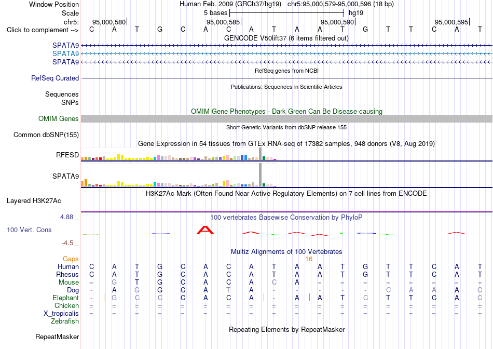The image size is (493, 349).
Task: Open Multiz Alignments of 100 Vertebrates title
Action: click(286, 251)
